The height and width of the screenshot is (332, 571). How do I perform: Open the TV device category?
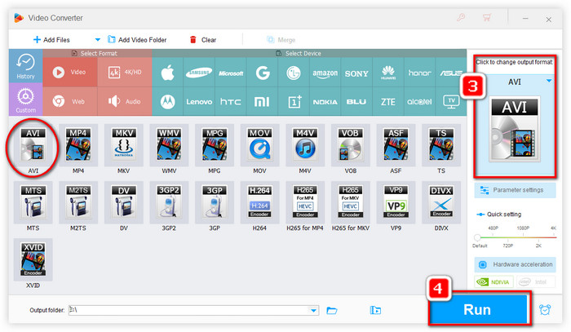(x=451, y=102)
